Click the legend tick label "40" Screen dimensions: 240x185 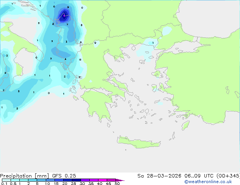point(100,183)
